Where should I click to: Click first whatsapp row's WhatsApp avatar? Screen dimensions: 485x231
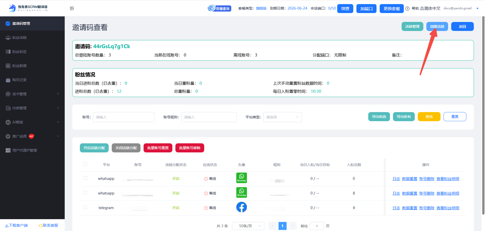241,178
